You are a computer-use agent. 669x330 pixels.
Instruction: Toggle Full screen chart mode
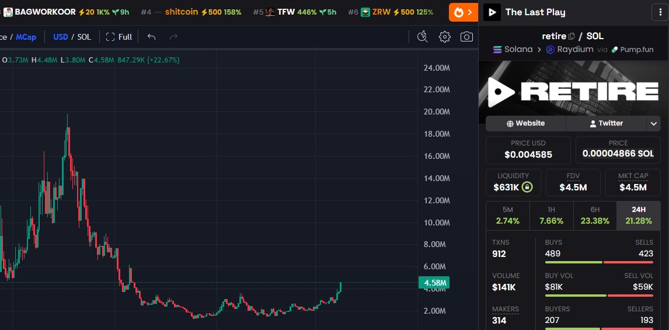pyautogui.click(x=119, y=37)
